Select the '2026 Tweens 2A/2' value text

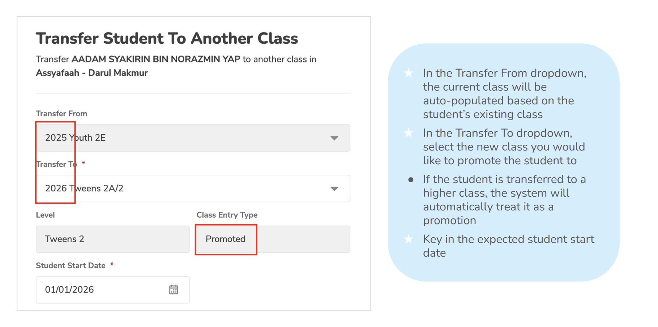tap(84, 188)
